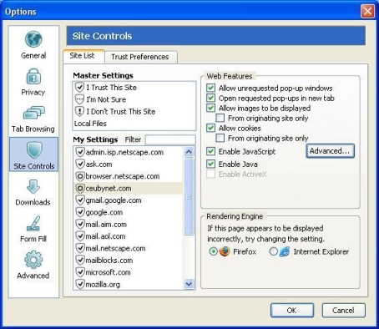Click the unsure shield icon beside I'm Not Sure
Image resolution: width=379 pixels, height=329 pixels.
pos(79,99)
